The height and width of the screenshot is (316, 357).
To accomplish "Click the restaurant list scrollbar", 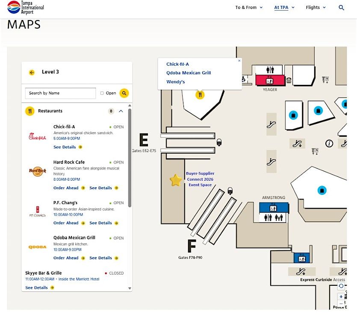I will pyautogui.click(x=130, y=158).
